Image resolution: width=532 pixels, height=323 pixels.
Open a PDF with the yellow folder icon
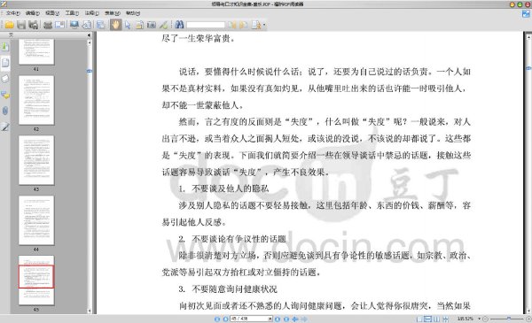tap(9, 25)
